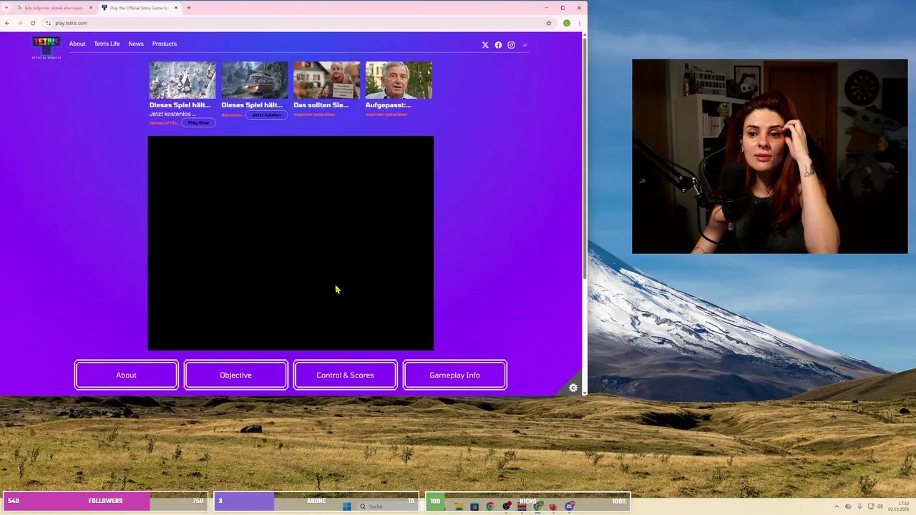The height and width of the screenshot is (515, 916).
Task: Open Chrome from the taskbar
Action: point(490,506)
